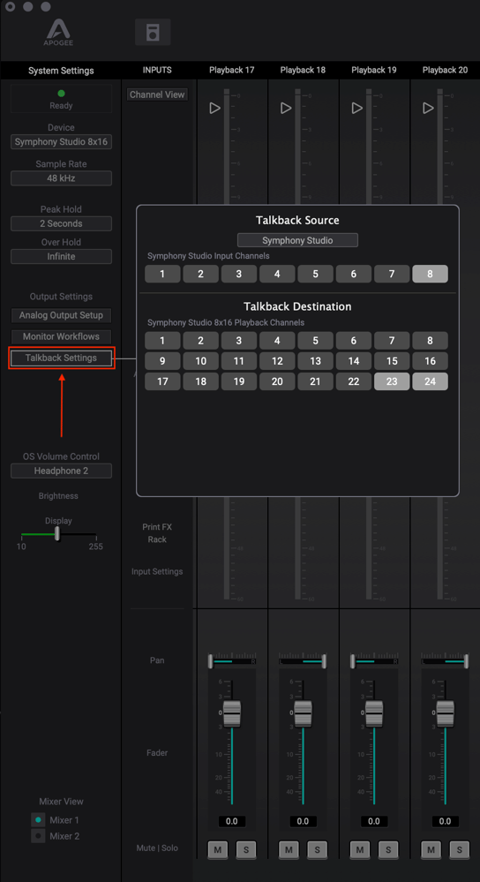Click Playback 20 fader value 0.0 field

[x=446, y=821]
